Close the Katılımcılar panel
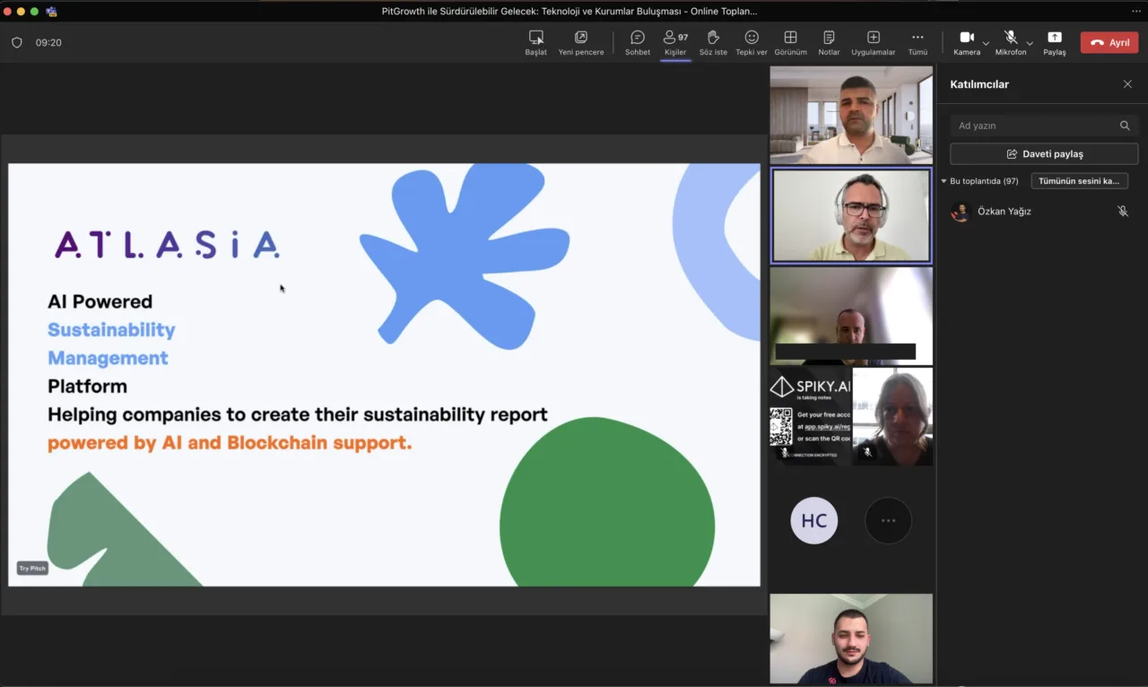Viewport: 1148px width, 687px height. point(1127,84)
